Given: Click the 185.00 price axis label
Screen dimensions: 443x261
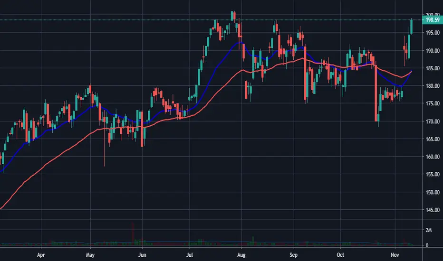Looking at the screenshot, I should click(433, 68).
